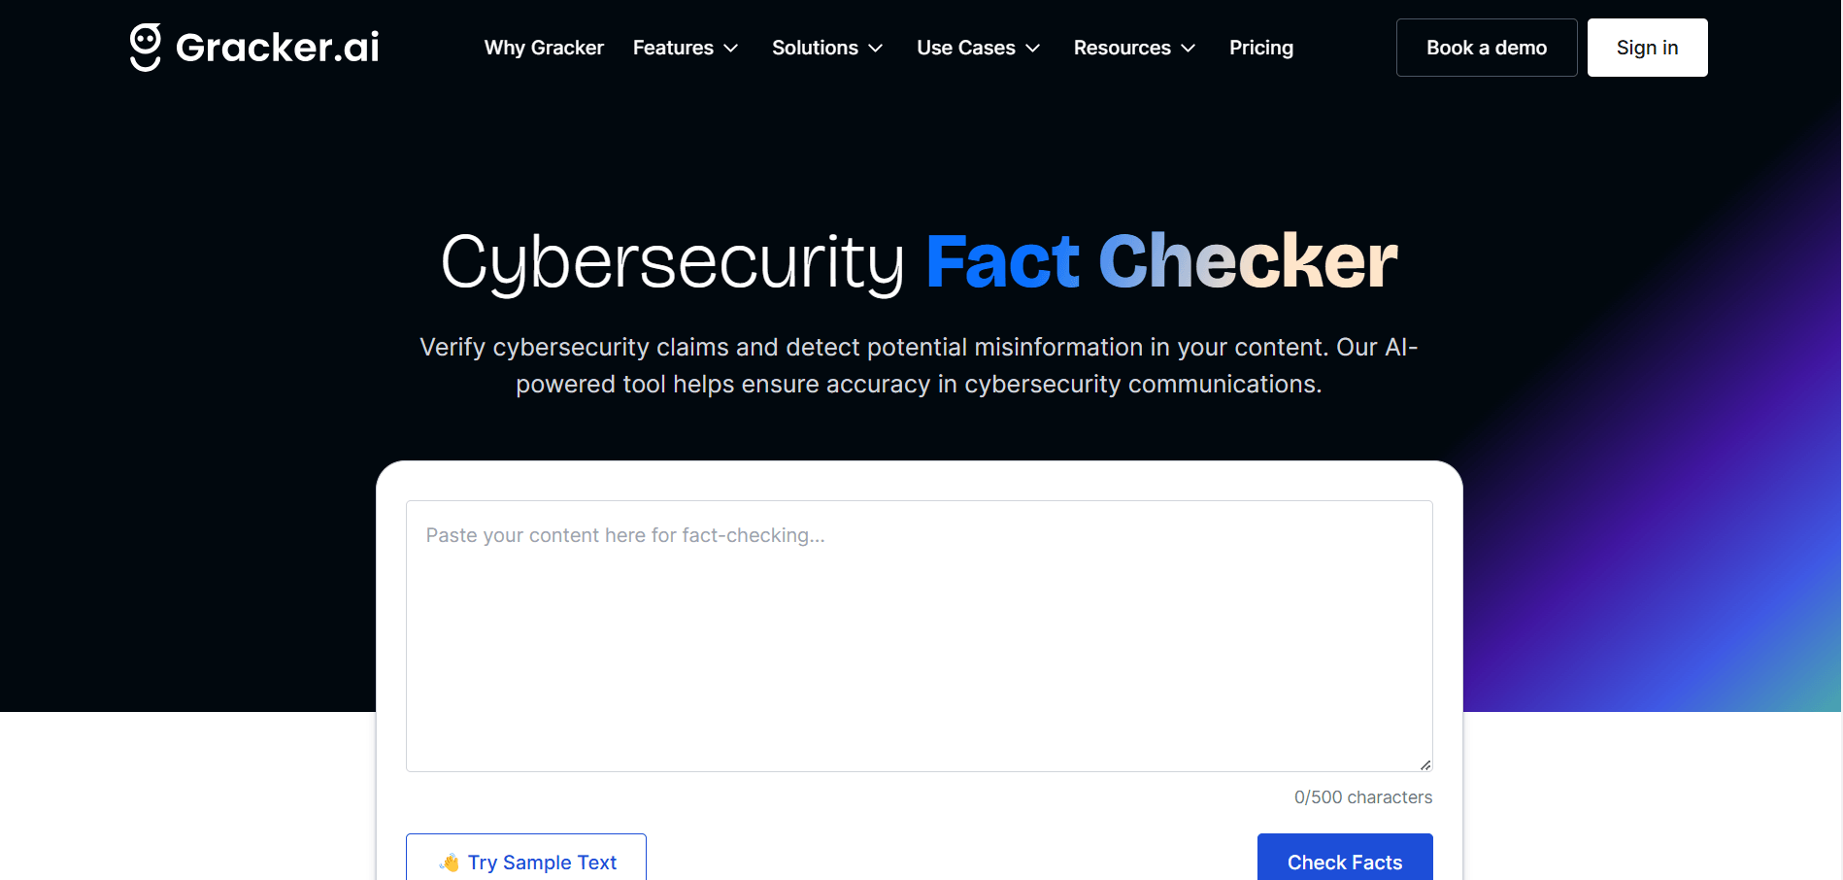This screenshot has height=880, width=1843.
Task: Focus the fact-checking content text area
Action: (919, 635)
